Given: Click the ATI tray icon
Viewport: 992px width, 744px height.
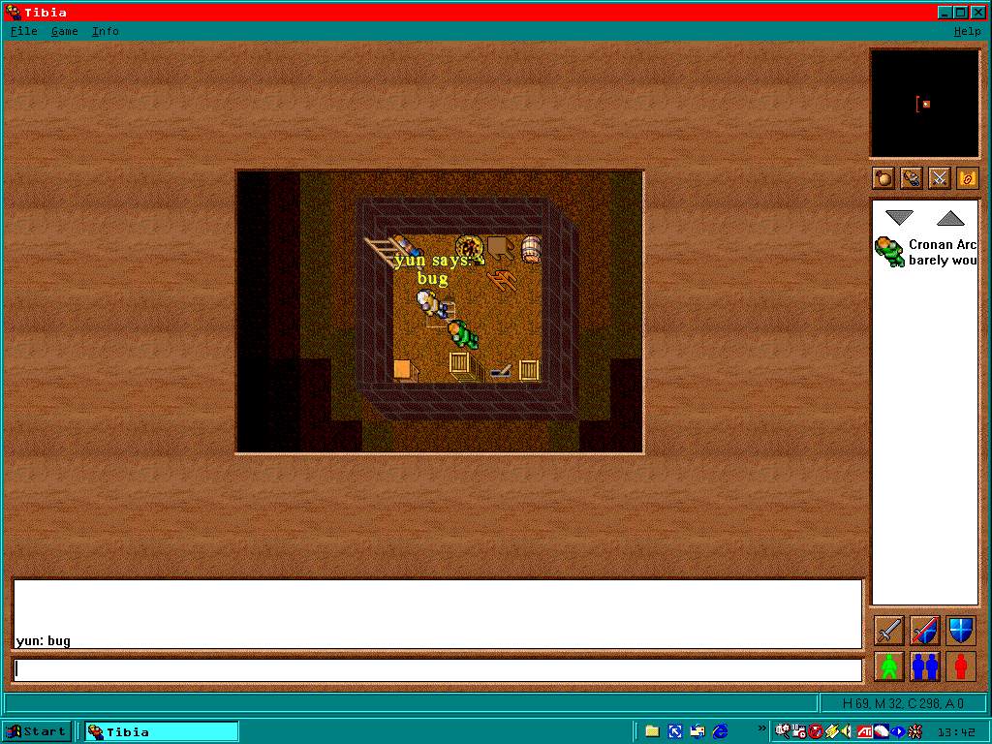Looking at the screenshot, I should point(865,732).
